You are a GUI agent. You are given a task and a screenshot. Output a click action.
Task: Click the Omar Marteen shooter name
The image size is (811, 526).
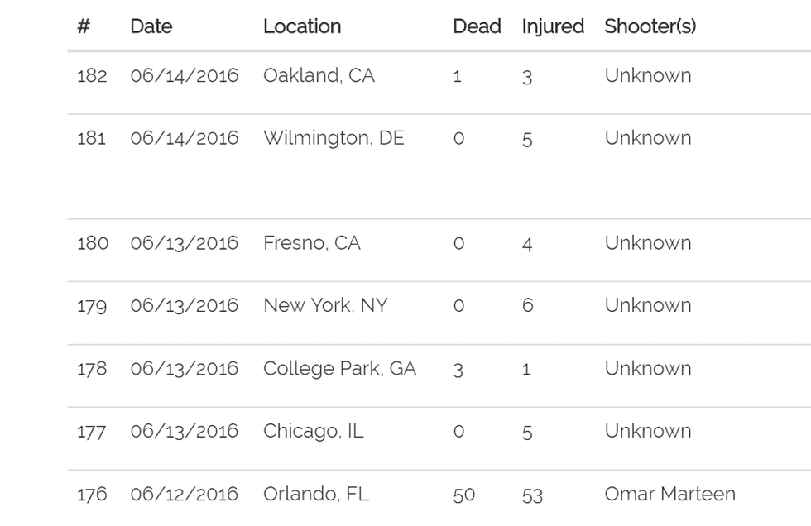tap(669, 494)
